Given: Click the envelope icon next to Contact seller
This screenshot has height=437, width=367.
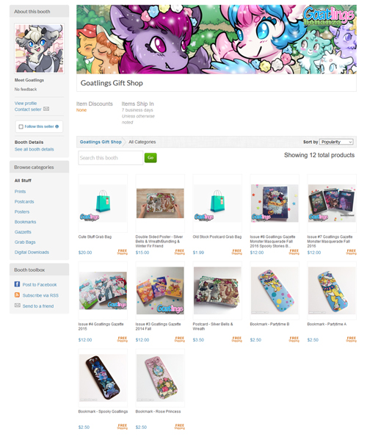Looking at the screenshot, I should coord(46,109).
